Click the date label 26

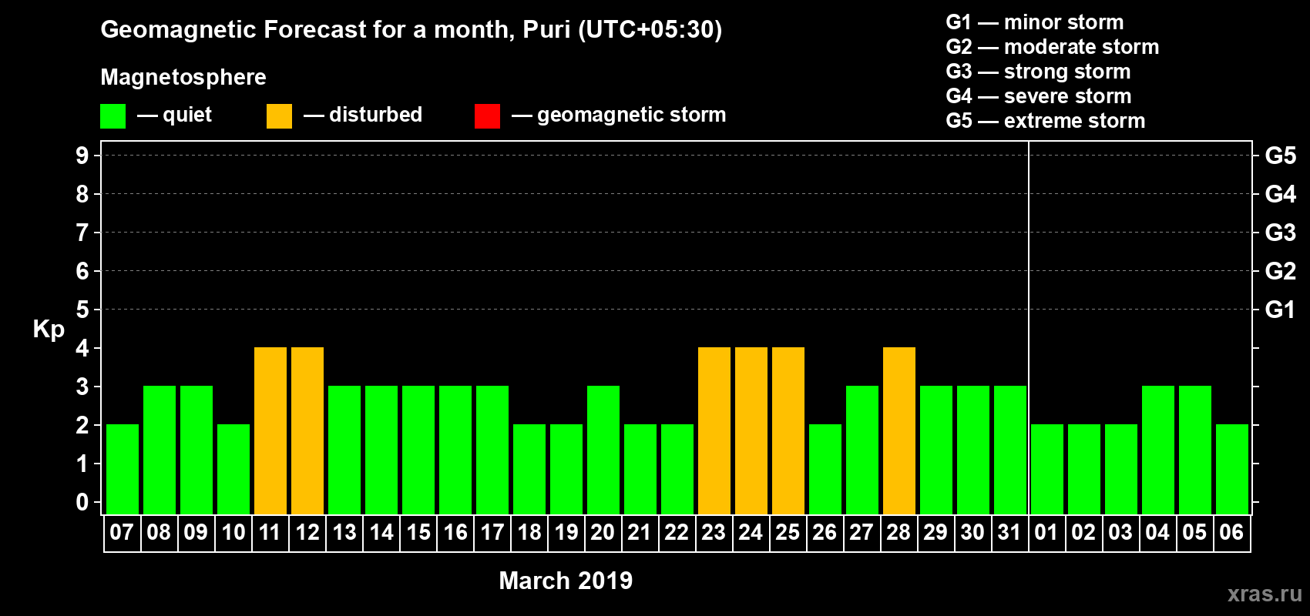point(825,532)
